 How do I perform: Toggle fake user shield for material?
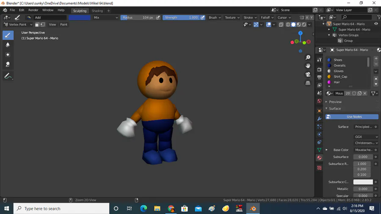coord(354,93)
